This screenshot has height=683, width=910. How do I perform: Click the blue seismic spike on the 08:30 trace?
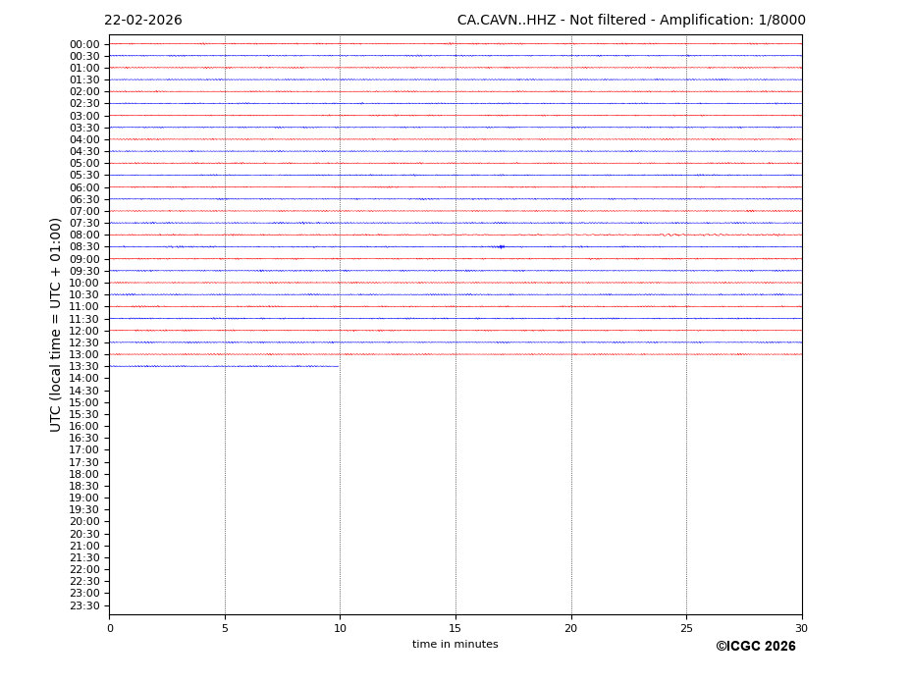coord(501,246)
